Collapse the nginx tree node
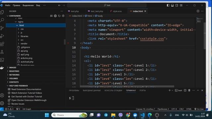This screenshot has height=119, width=212. [16, 22]
